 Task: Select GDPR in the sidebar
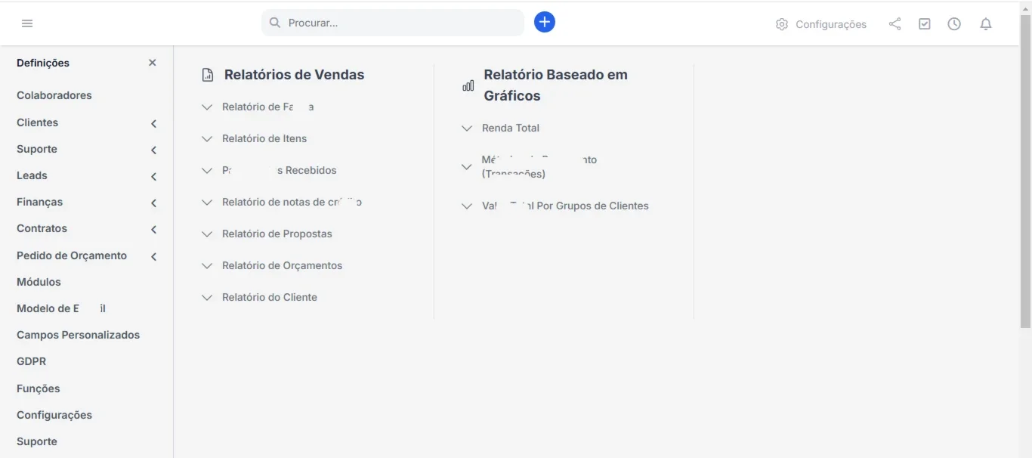point(32,361)
